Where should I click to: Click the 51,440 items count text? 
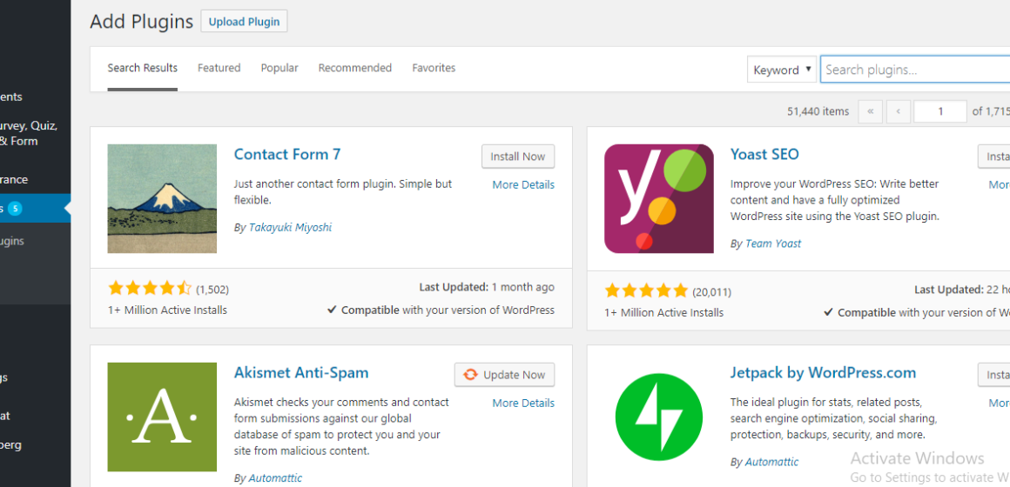[818, 111]
